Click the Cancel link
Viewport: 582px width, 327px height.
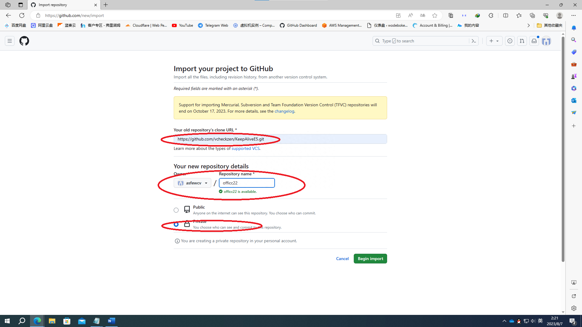point(342,259)
